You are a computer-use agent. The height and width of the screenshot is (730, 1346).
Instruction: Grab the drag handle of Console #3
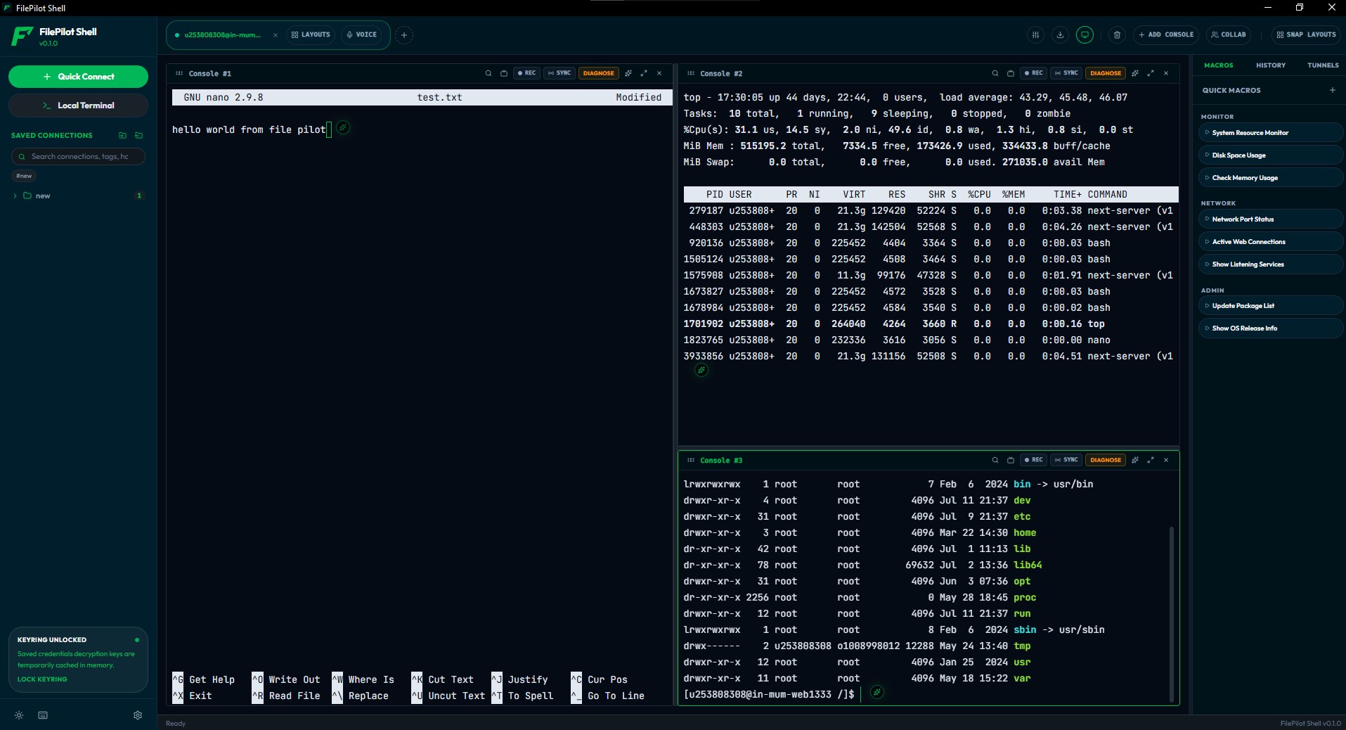coord(691,460)
